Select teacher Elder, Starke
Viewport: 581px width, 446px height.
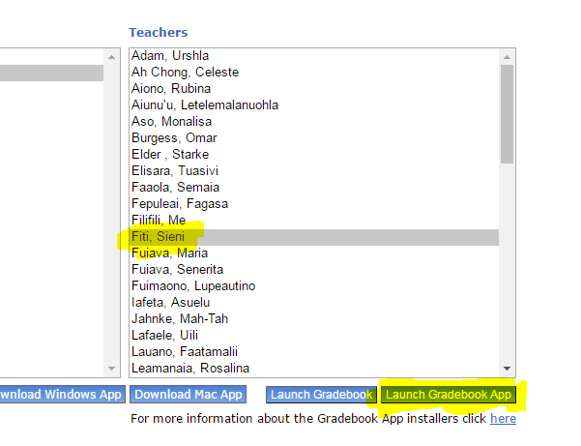[314, 154]
